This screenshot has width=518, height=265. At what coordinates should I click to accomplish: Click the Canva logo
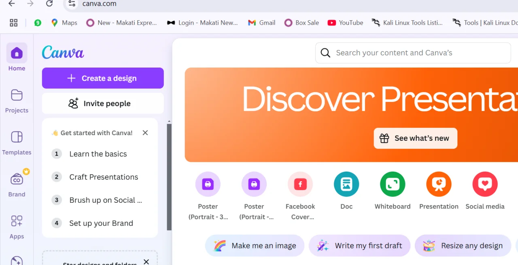point(63,53)
